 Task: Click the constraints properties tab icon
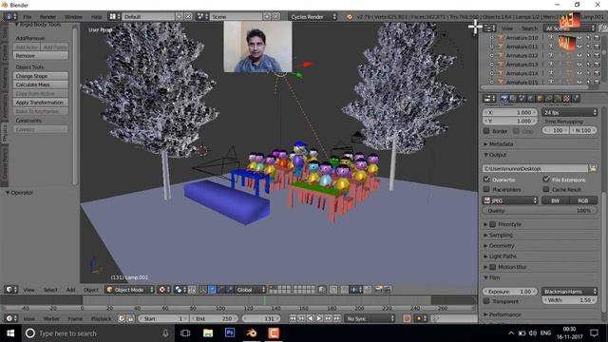[x=548, y=99]
